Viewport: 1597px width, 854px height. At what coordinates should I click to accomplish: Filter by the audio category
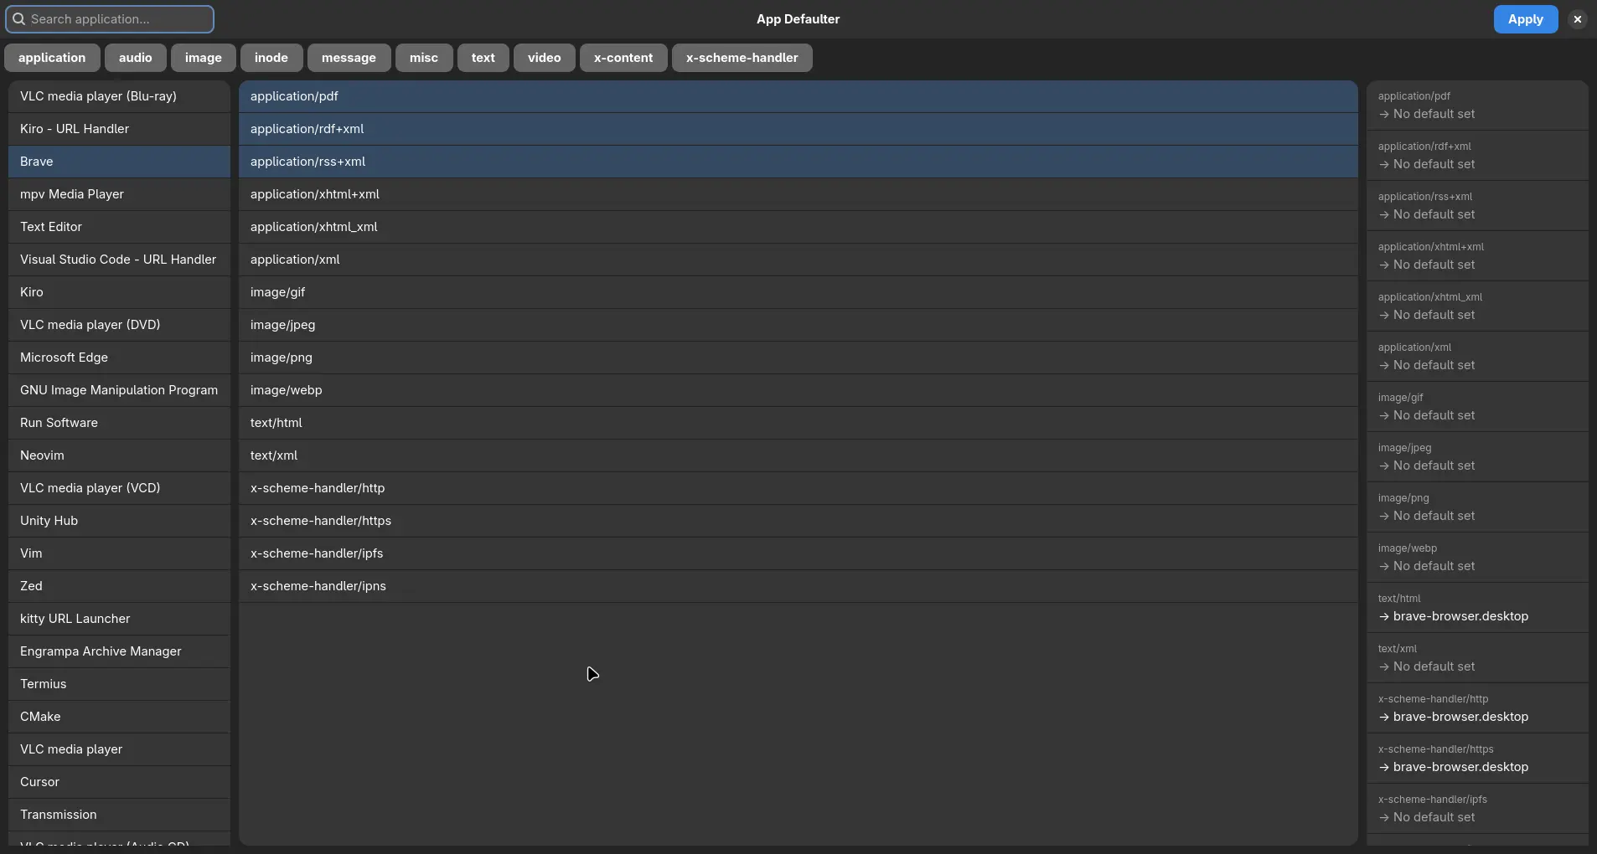tap(135, 58)
